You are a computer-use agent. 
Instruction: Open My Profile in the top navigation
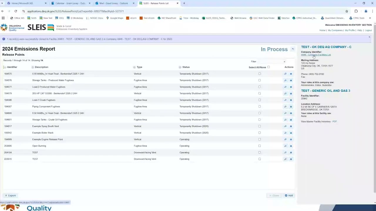click(350, 30)
